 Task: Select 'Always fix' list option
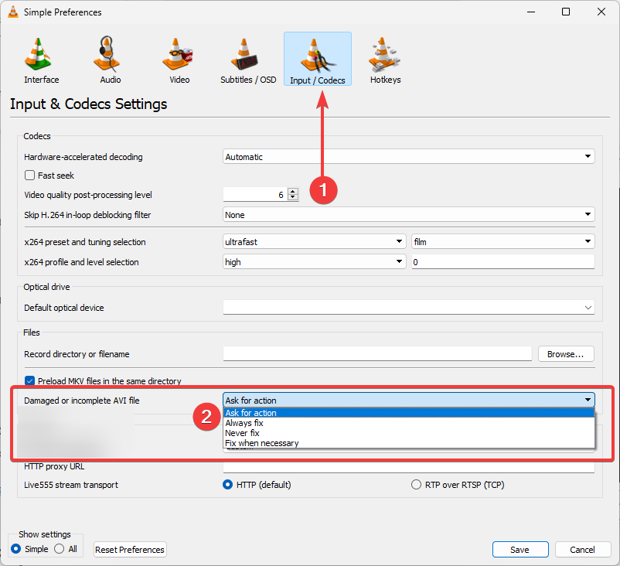(408, 423)
